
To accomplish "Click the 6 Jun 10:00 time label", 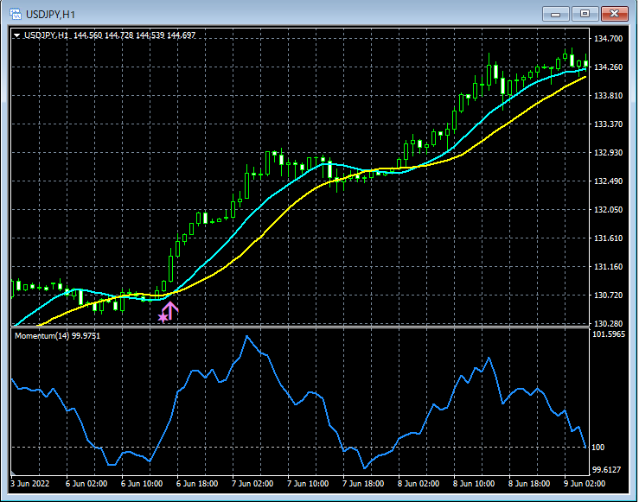I will click(x=142, y=484).
